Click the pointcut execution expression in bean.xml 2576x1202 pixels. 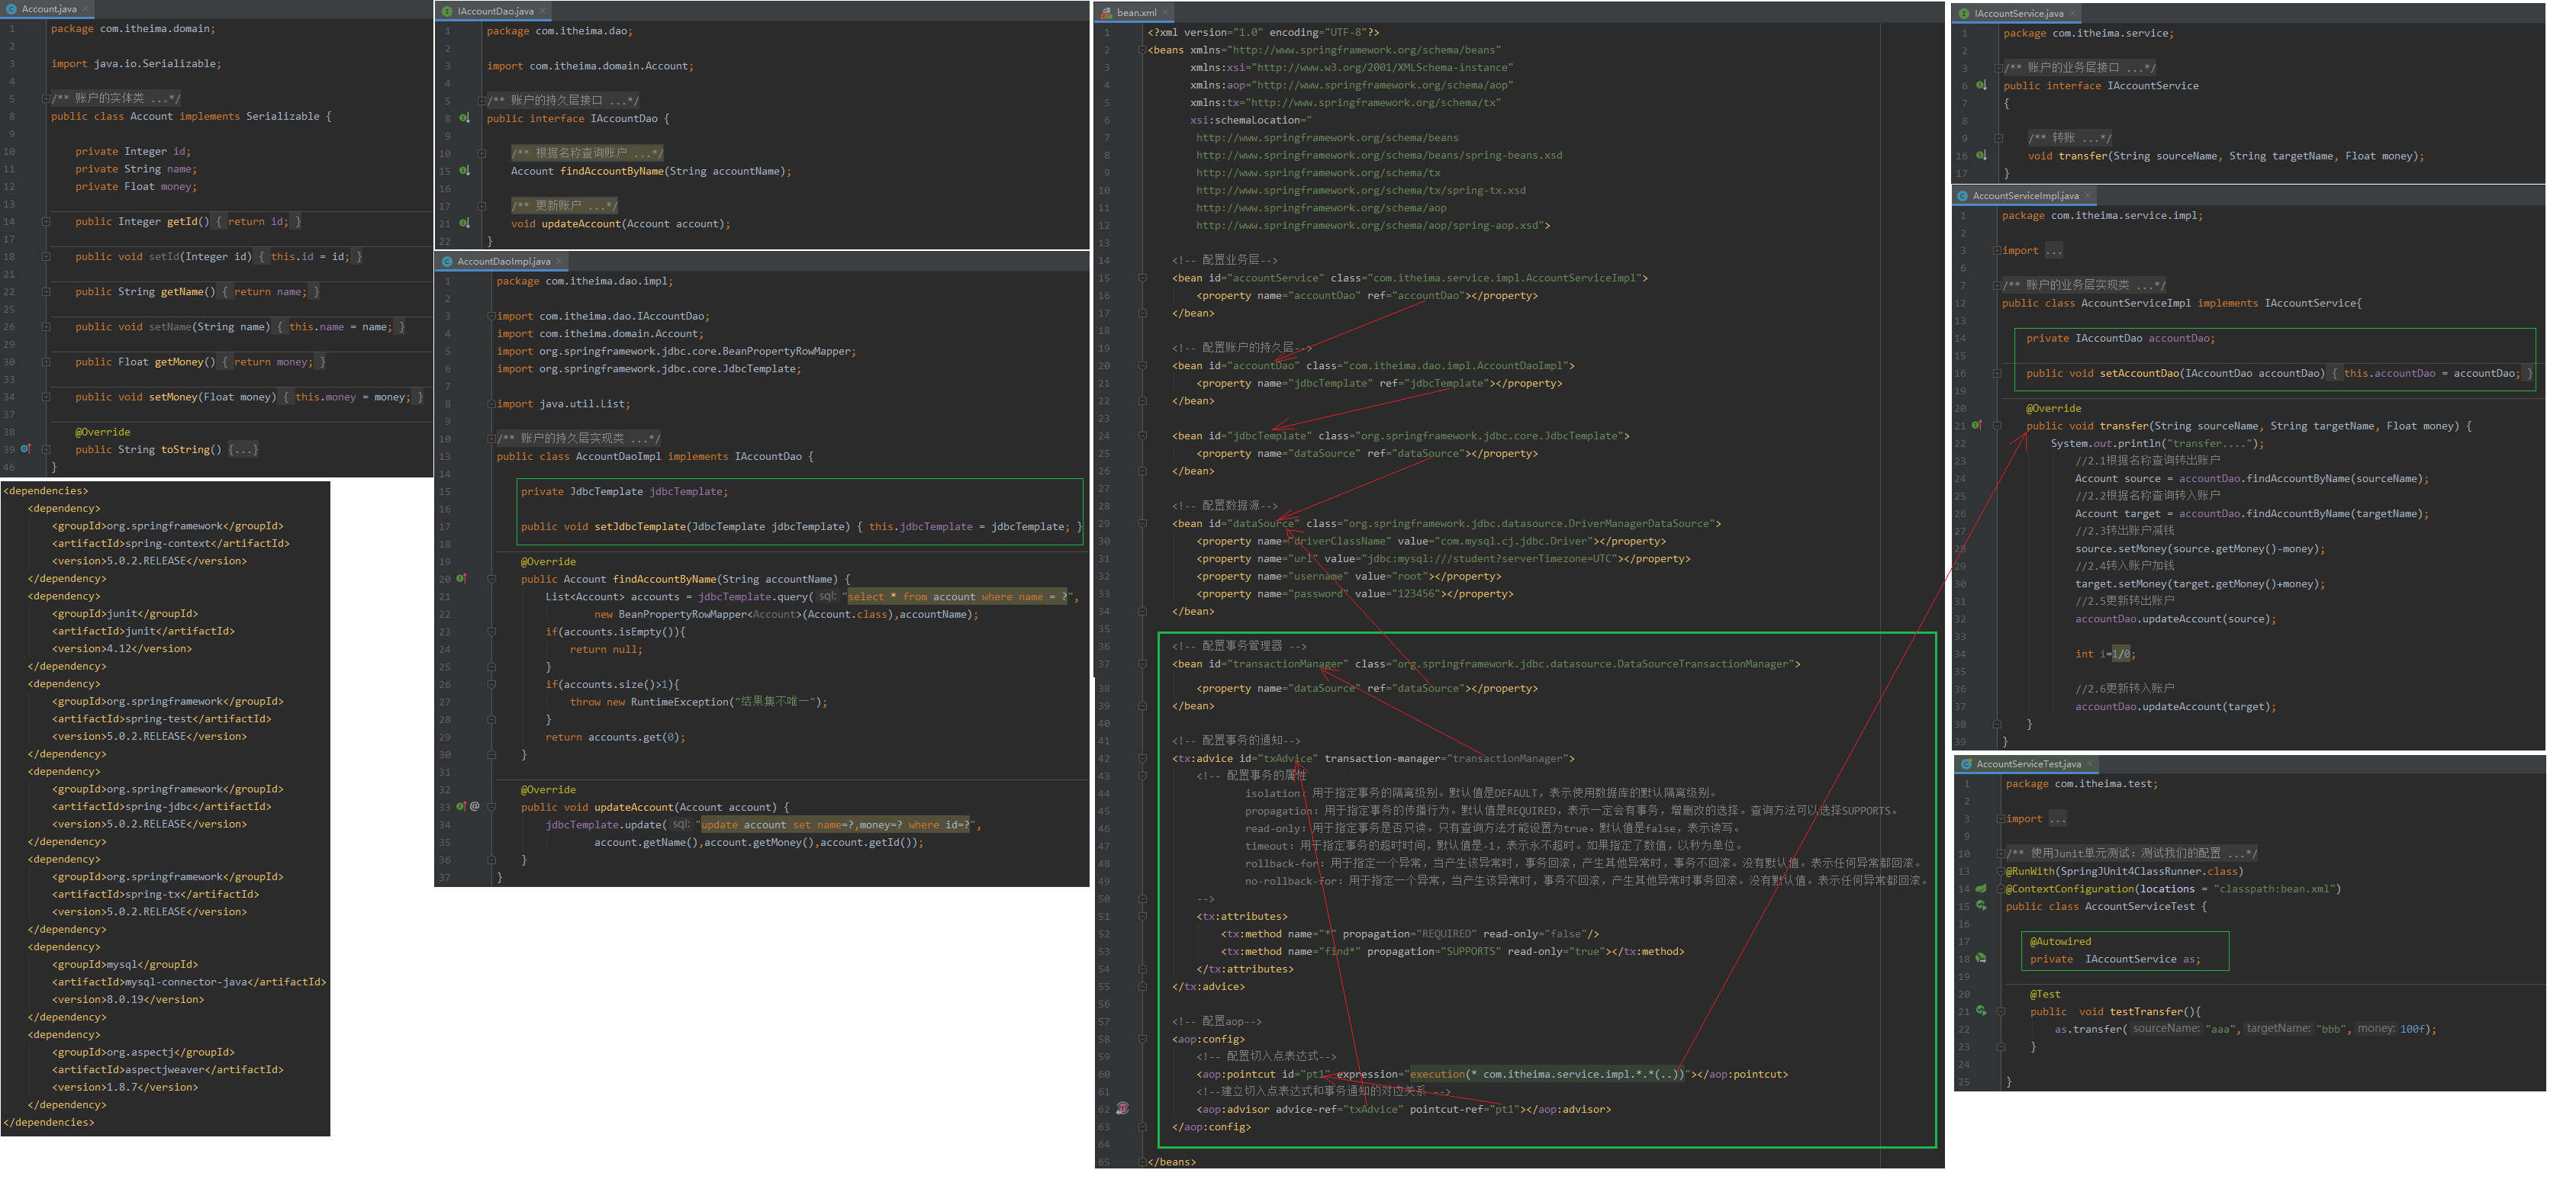(x=1546, y=1075)
